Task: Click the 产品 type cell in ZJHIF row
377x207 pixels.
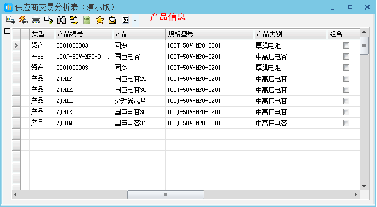Action: click(x=42, y=79)
